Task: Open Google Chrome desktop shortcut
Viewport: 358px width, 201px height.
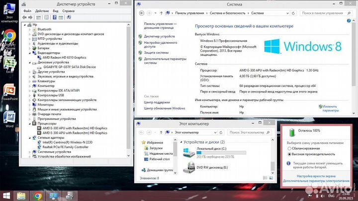Action: (9, 39)
